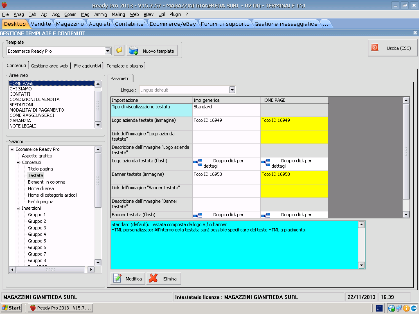
Task: Close the Gestione Template e Contenuti panel
Action: click(415, 33)
